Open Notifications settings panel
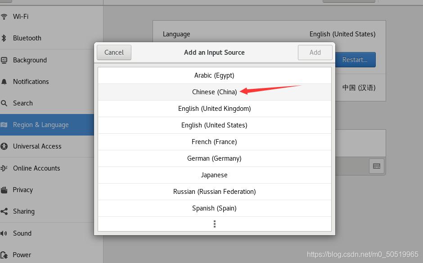The height and width of the screenshot is (263, 423). [51, 82]
